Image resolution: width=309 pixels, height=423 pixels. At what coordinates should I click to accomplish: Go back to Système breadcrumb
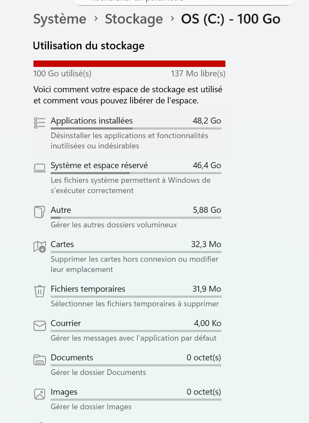pos(60,19)
